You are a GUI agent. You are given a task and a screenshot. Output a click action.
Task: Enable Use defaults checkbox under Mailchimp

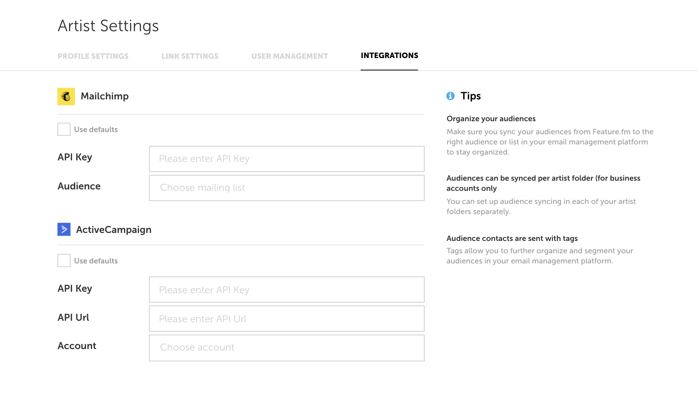(x=64, y=129)
